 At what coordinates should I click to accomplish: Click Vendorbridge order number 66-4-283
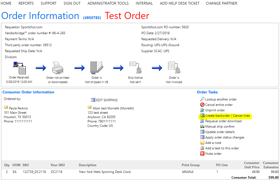58,33
